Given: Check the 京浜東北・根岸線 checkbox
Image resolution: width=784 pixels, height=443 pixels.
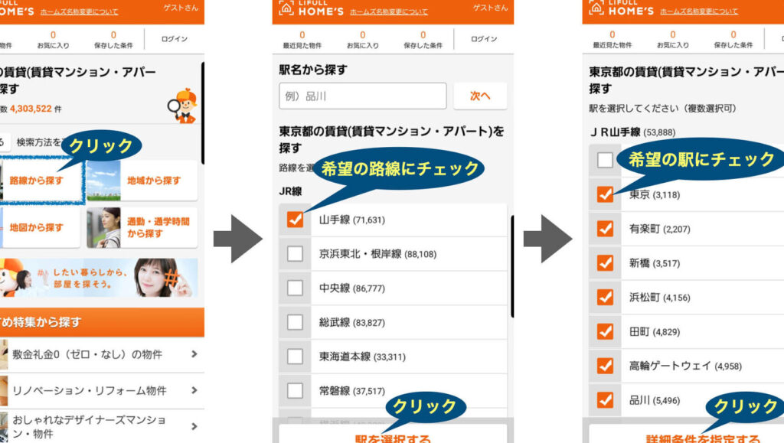Looking at the screenshot, I should point(295,254).
